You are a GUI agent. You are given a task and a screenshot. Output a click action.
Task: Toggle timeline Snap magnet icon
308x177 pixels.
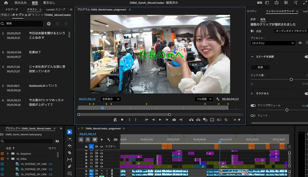pos(88,139)
